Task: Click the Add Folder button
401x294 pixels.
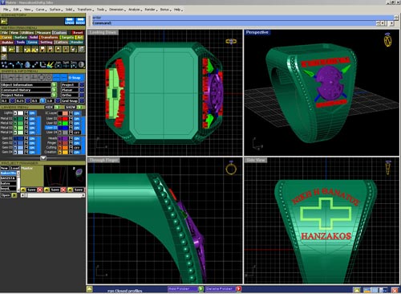Action: (183, 289)
